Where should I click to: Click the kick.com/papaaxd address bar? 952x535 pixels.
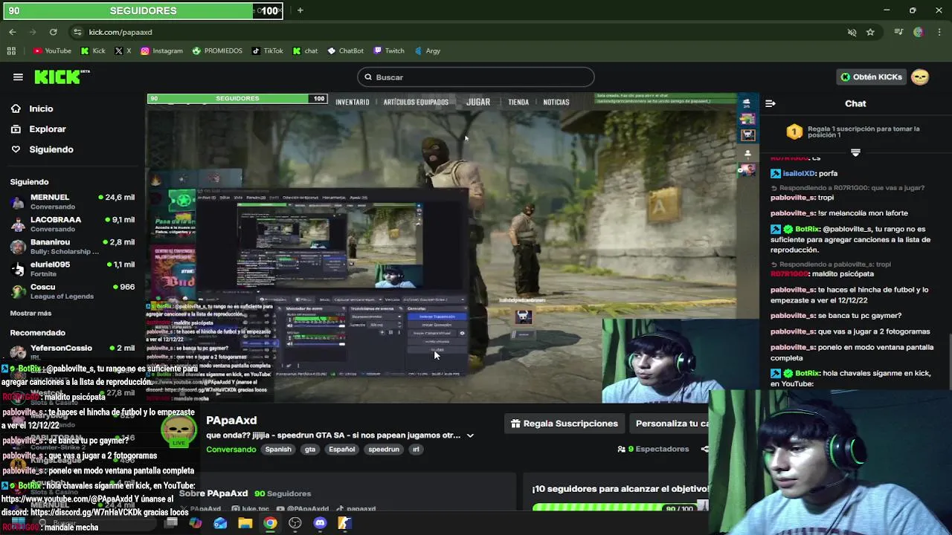(x=461, y=32)
